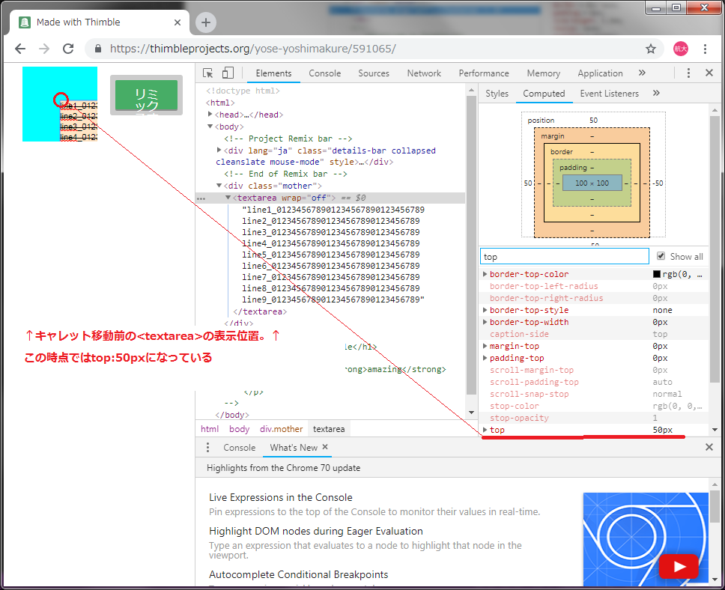Screen dimensions: 725x590
Task: Click the green remix button
Action: tap(146, 95)
